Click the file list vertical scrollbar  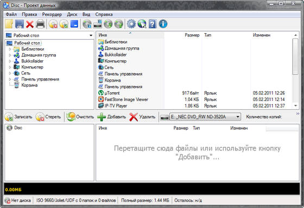[295, 71]
